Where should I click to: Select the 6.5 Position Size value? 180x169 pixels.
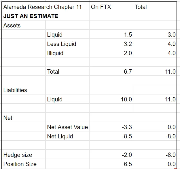(128, 164)
